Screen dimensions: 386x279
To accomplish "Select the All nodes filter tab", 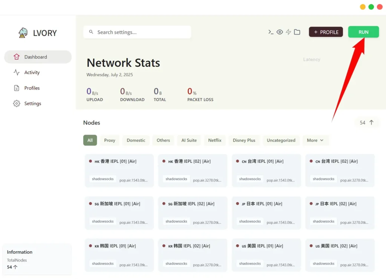I will [90, 140].
